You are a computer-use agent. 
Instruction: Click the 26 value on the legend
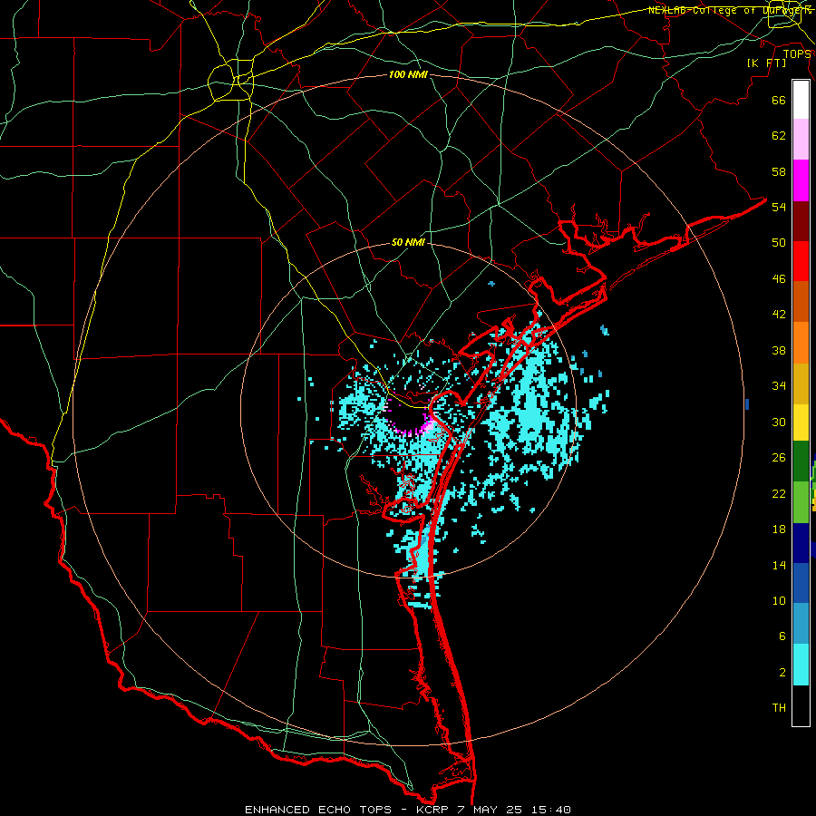point(779,458)
